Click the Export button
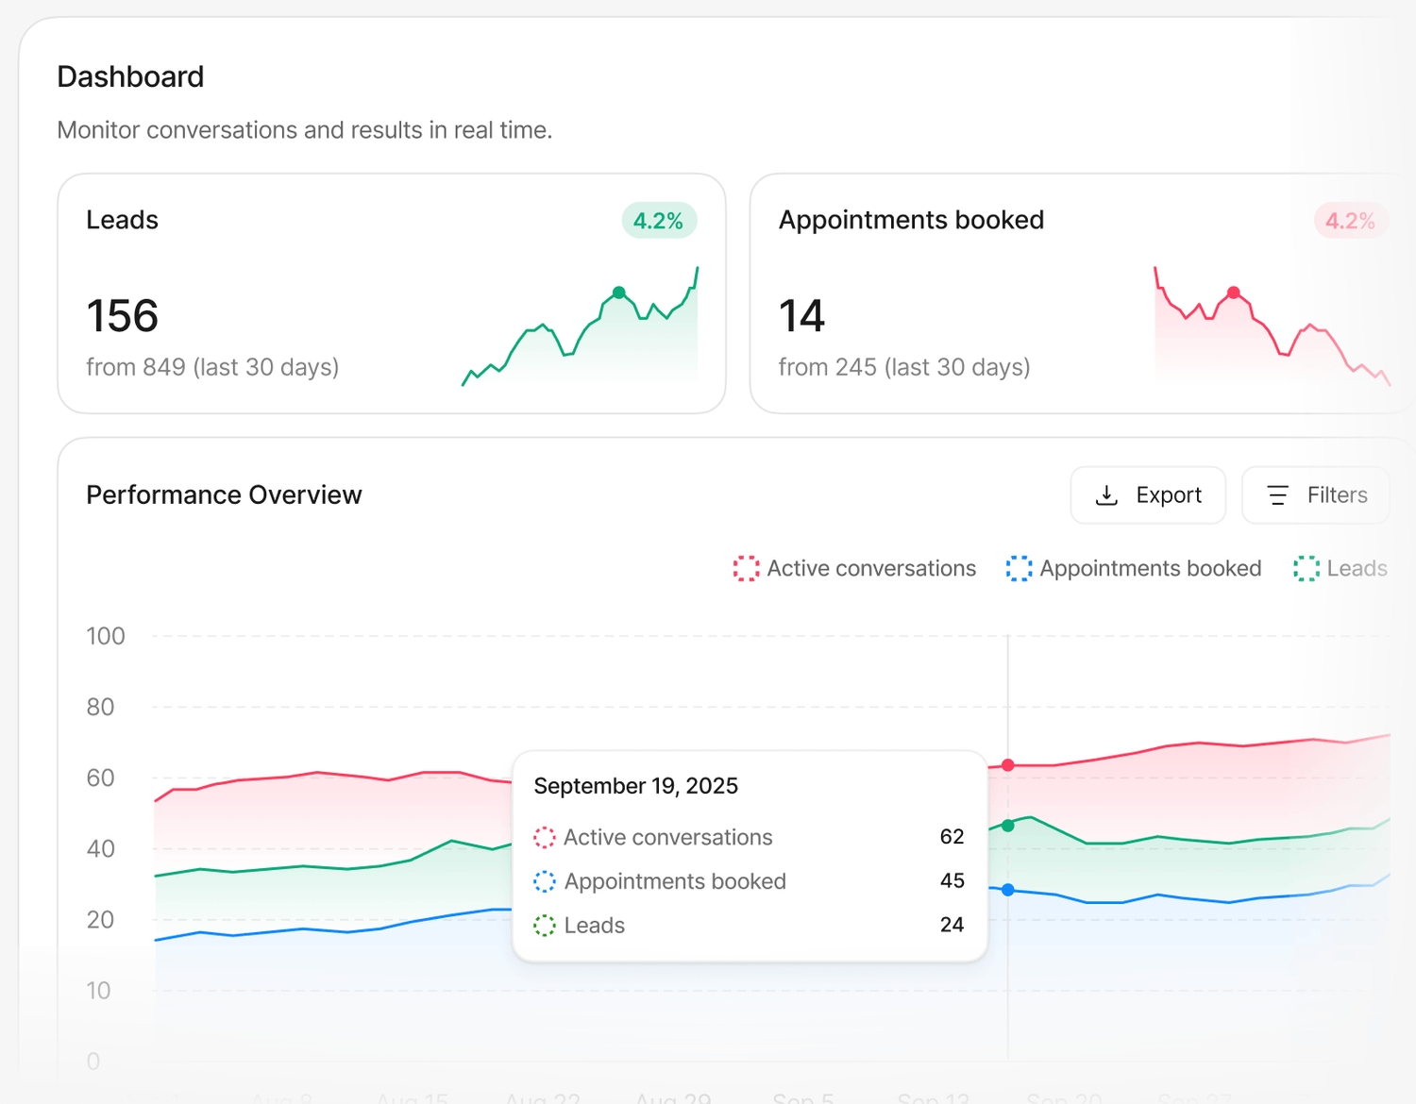The image size is (1416, 1104). click(1148, 495)
